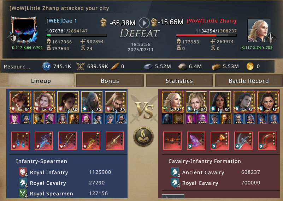Click defender's green troop health bar
Screen dimensions: 283x201
tap(77, 35)
